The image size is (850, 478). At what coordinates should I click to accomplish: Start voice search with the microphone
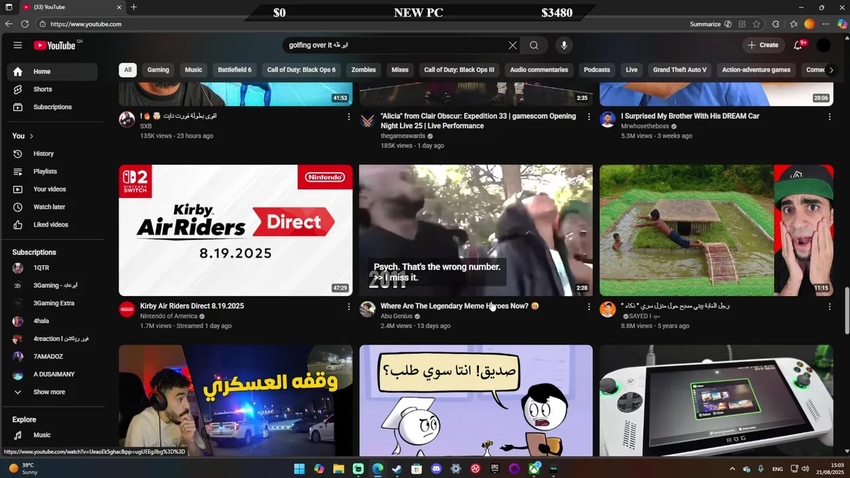[x=564, y=45]
